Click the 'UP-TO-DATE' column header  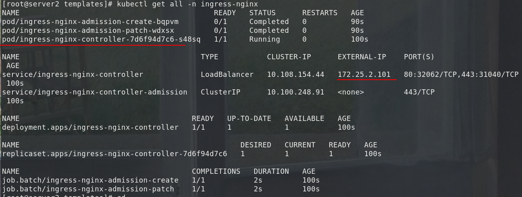click(249, 119)
